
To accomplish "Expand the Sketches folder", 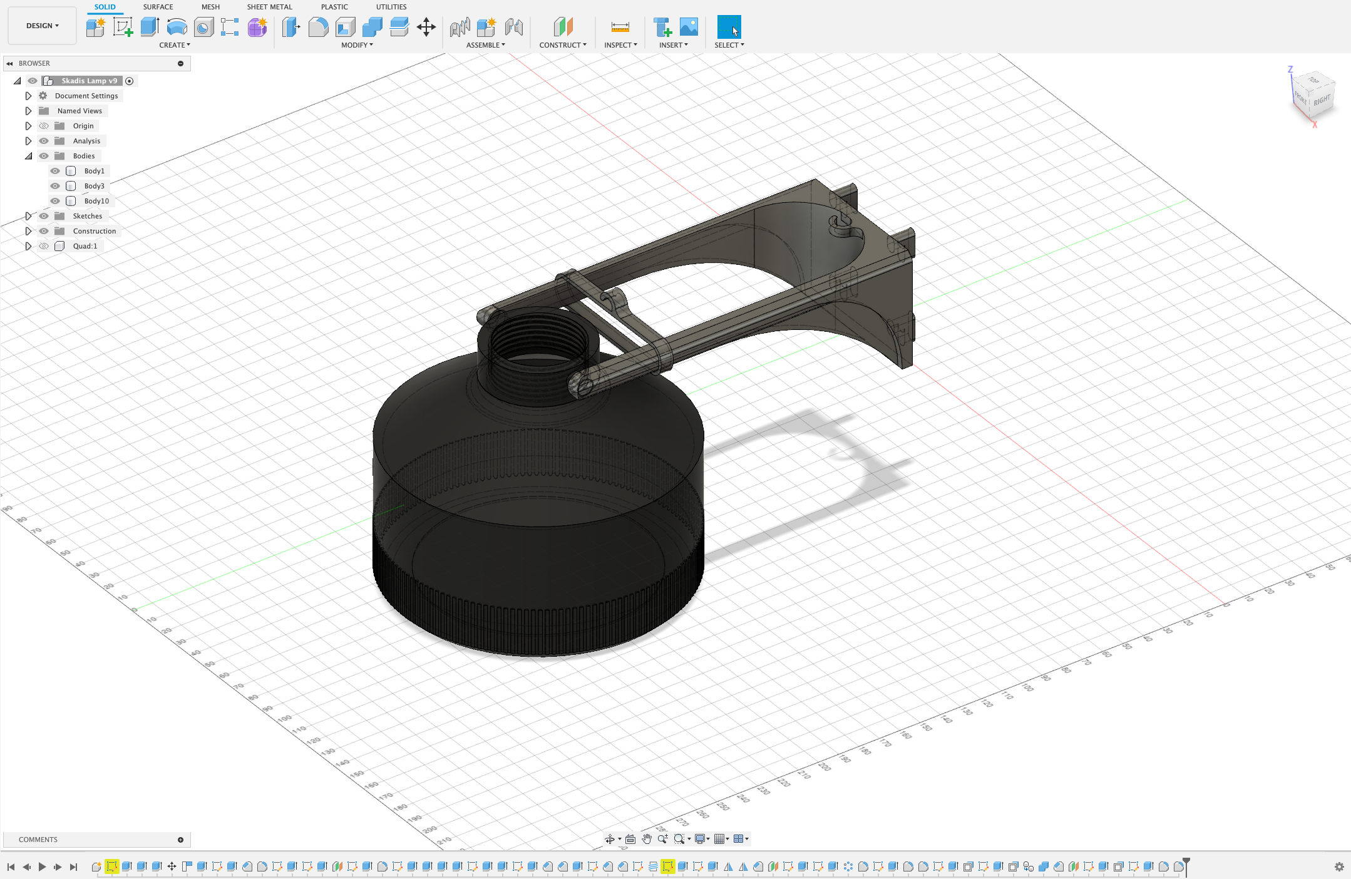I will 28,216.
